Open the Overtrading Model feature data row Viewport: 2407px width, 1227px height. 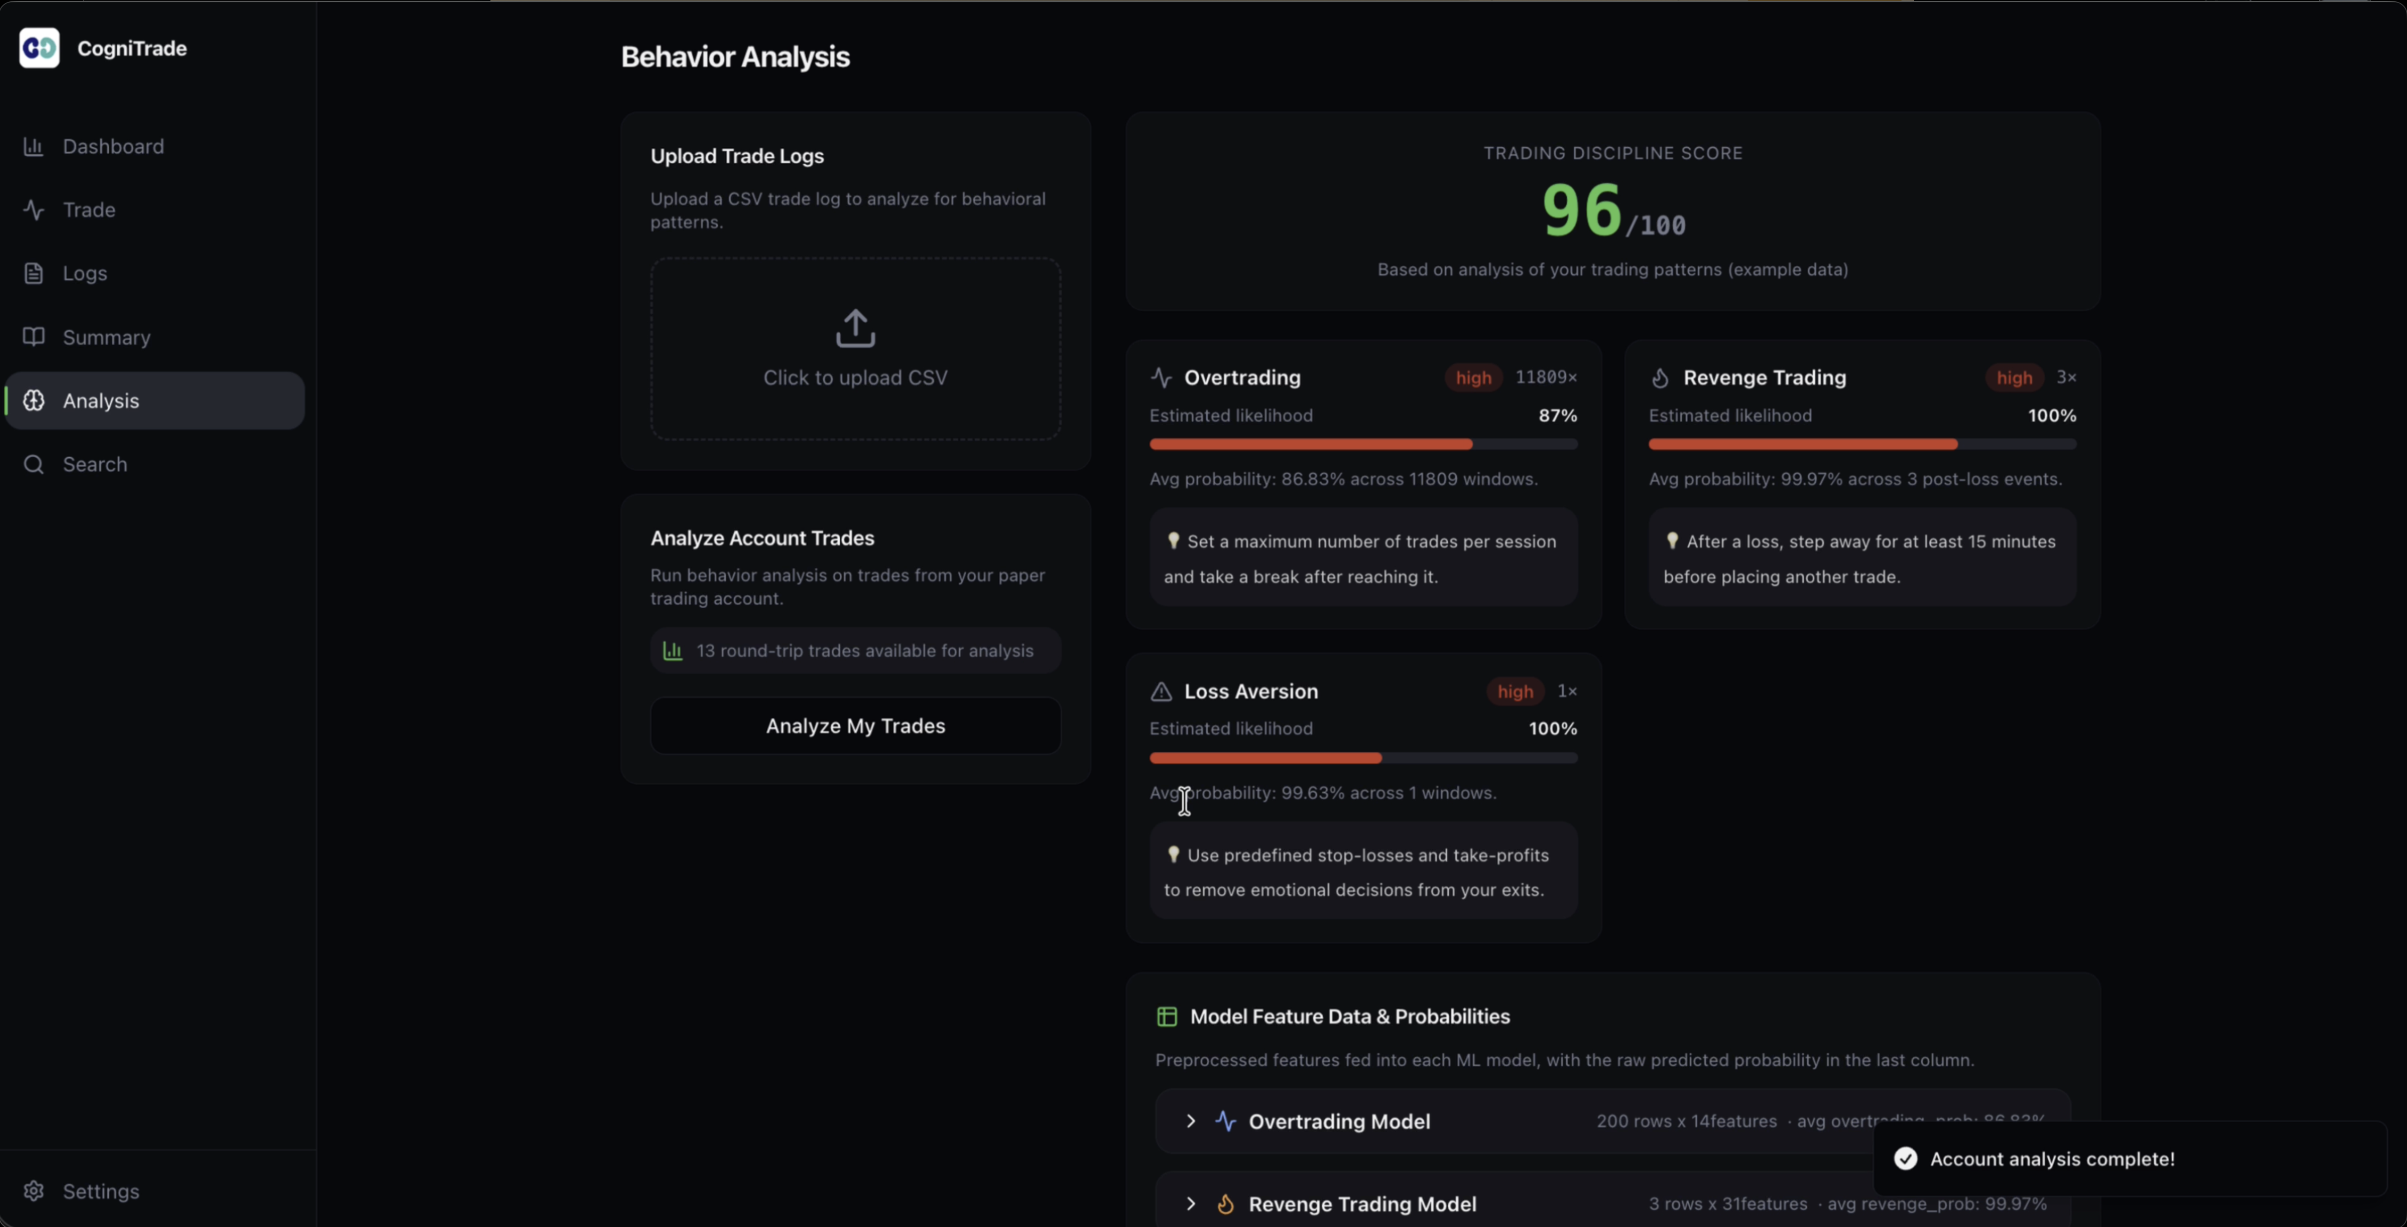coord(1339,1122)
